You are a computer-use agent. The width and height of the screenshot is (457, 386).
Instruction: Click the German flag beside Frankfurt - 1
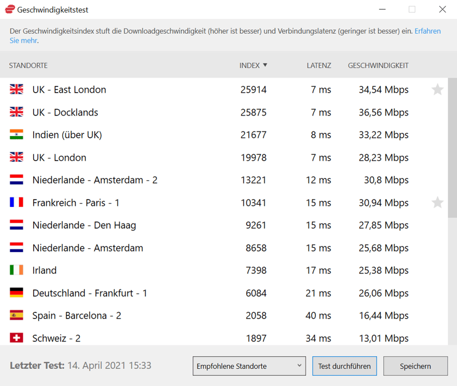[17, 293]
